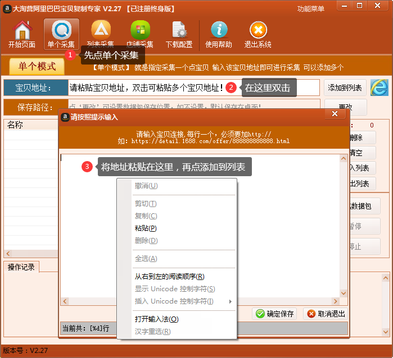Click dialog text area scroll-up arrow
The width and height of the screenshot is (393, 358).
tap(344, 158)
